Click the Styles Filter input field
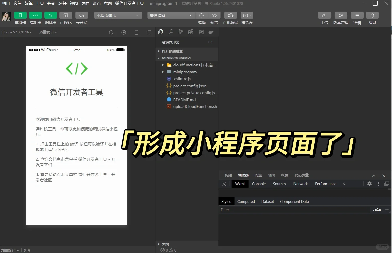The height and width of the screenshot is (253, 392). [292, 210]
